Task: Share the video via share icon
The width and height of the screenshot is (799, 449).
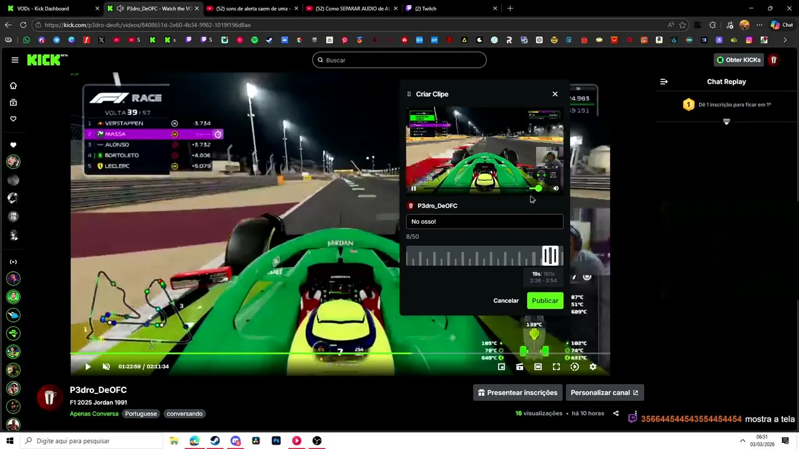Action: (616, 413)
